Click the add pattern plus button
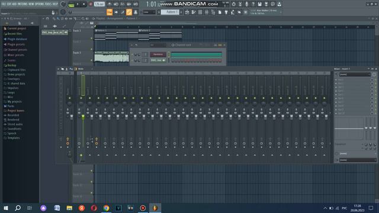Viewport: 379px width, 213px height. click(181, 12)
